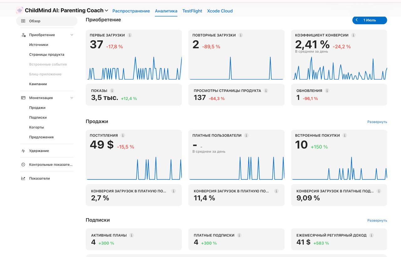Click the Монетизация card icon

(x=23, y=98)
